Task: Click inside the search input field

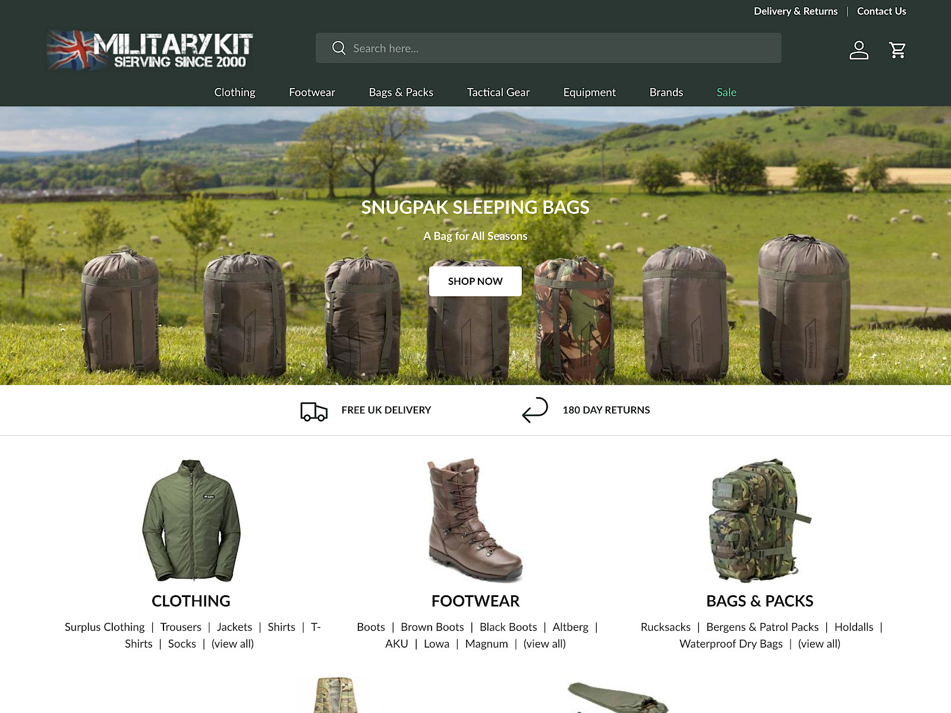Action: 535,48
